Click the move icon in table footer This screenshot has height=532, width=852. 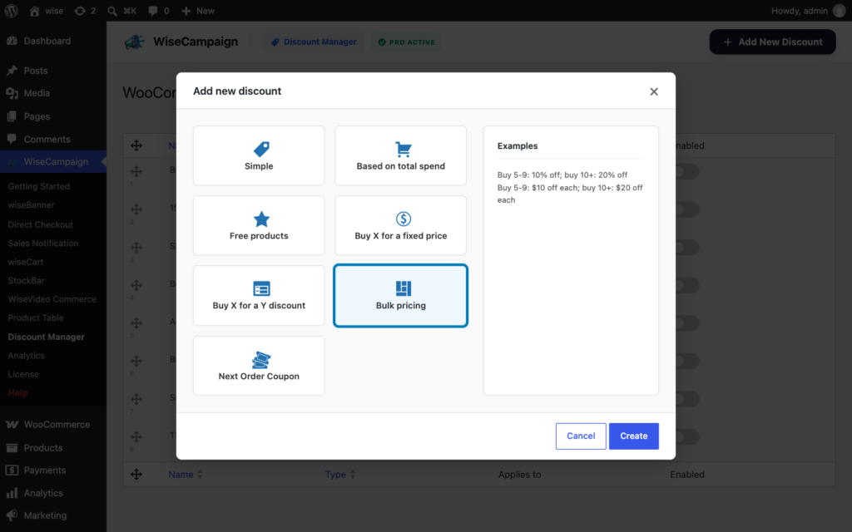coord(136,475)
